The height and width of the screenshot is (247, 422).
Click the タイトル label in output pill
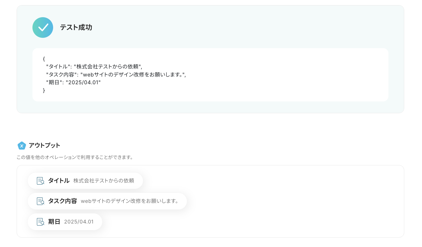[59, 181]
